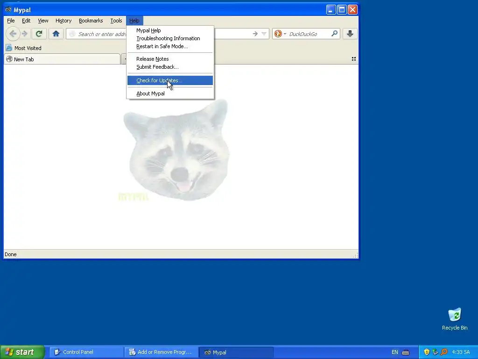Open the Tools menu
Screen dimensions: 478x359
(116, 21)
